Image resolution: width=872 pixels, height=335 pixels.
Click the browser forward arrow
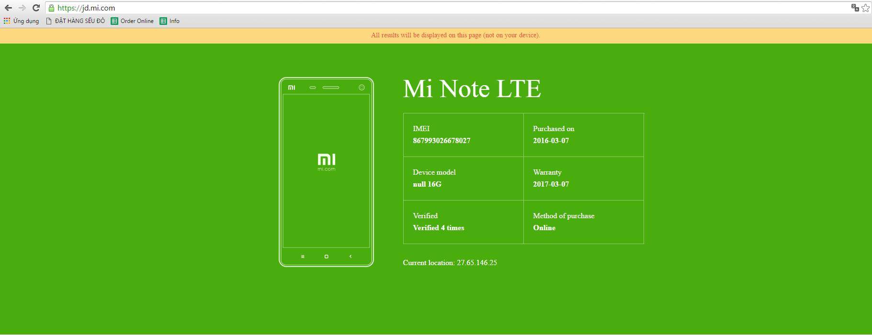point(22,8)
